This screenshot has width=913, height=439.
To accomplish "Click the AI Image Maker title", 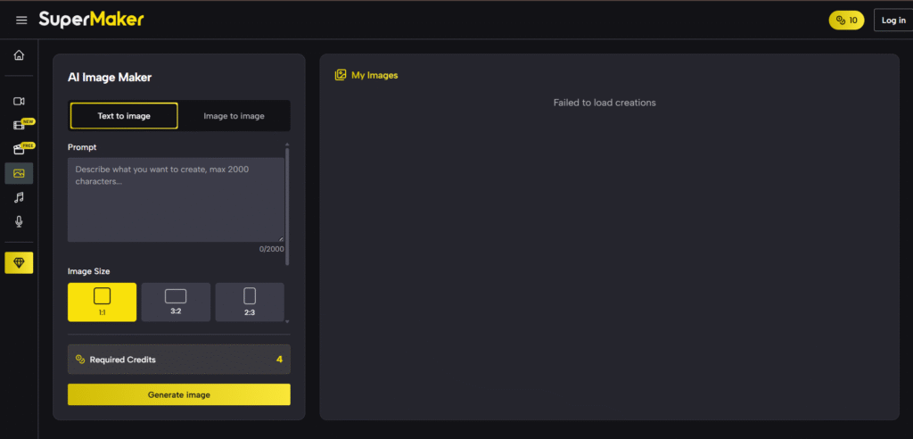I will click(110, 78).
